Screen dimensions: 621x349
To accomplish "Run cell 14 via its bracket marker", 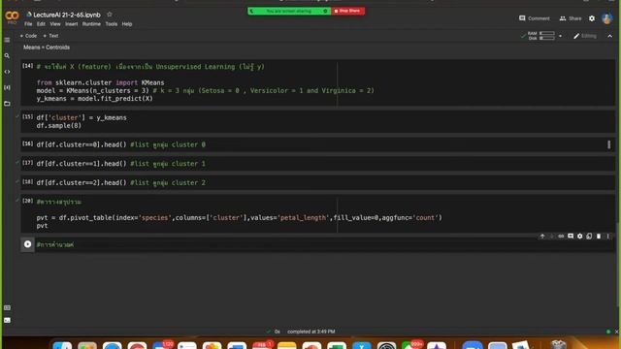I will pos(27,66).
